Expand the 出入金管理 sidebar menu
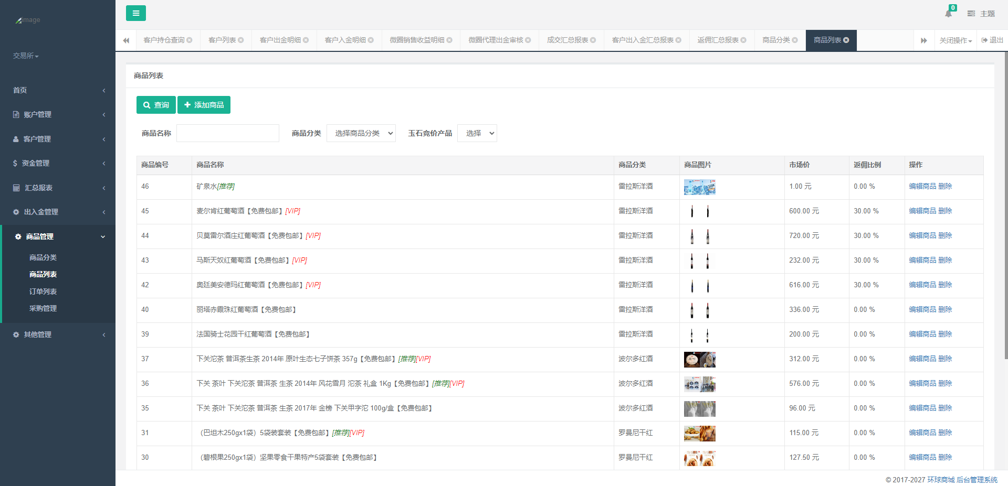Image resolution: width=1008 pixels, height=486 pixels. (x=58, y=212)
